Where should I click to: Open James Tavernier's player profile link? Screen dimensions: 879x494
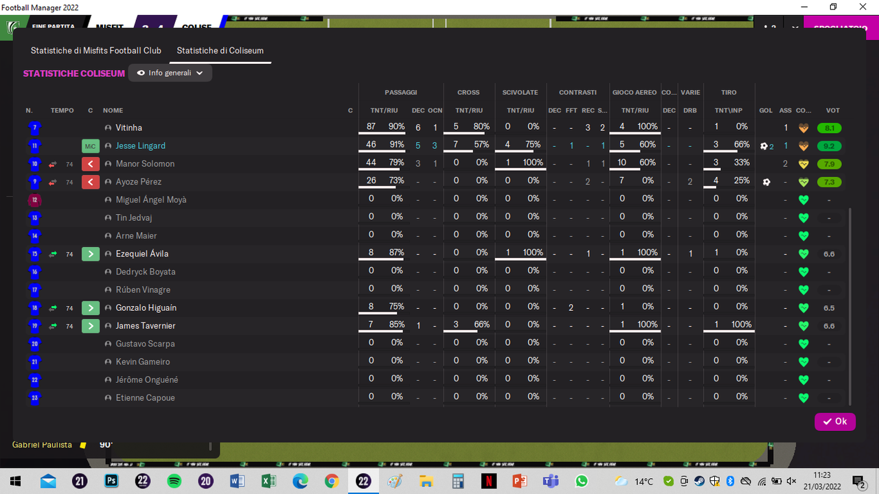click(146, 326)
